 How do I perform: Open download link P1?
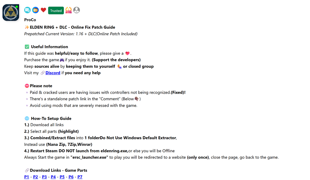click(x=27, y=177)
